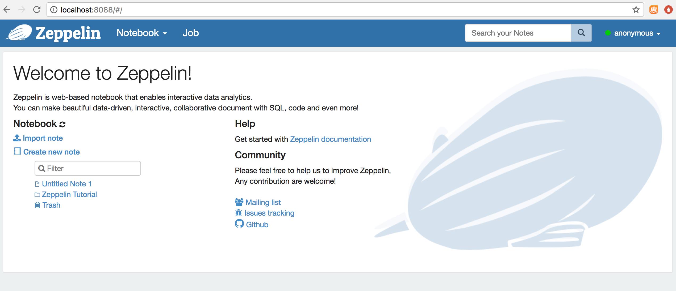
Task: Open the Job page
Action: [190, 33]
